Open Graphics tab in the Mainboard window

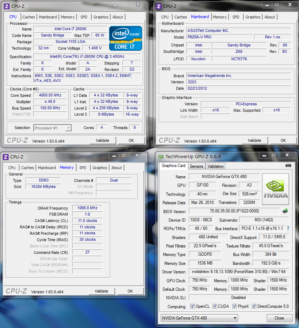(x=253, y=17)
